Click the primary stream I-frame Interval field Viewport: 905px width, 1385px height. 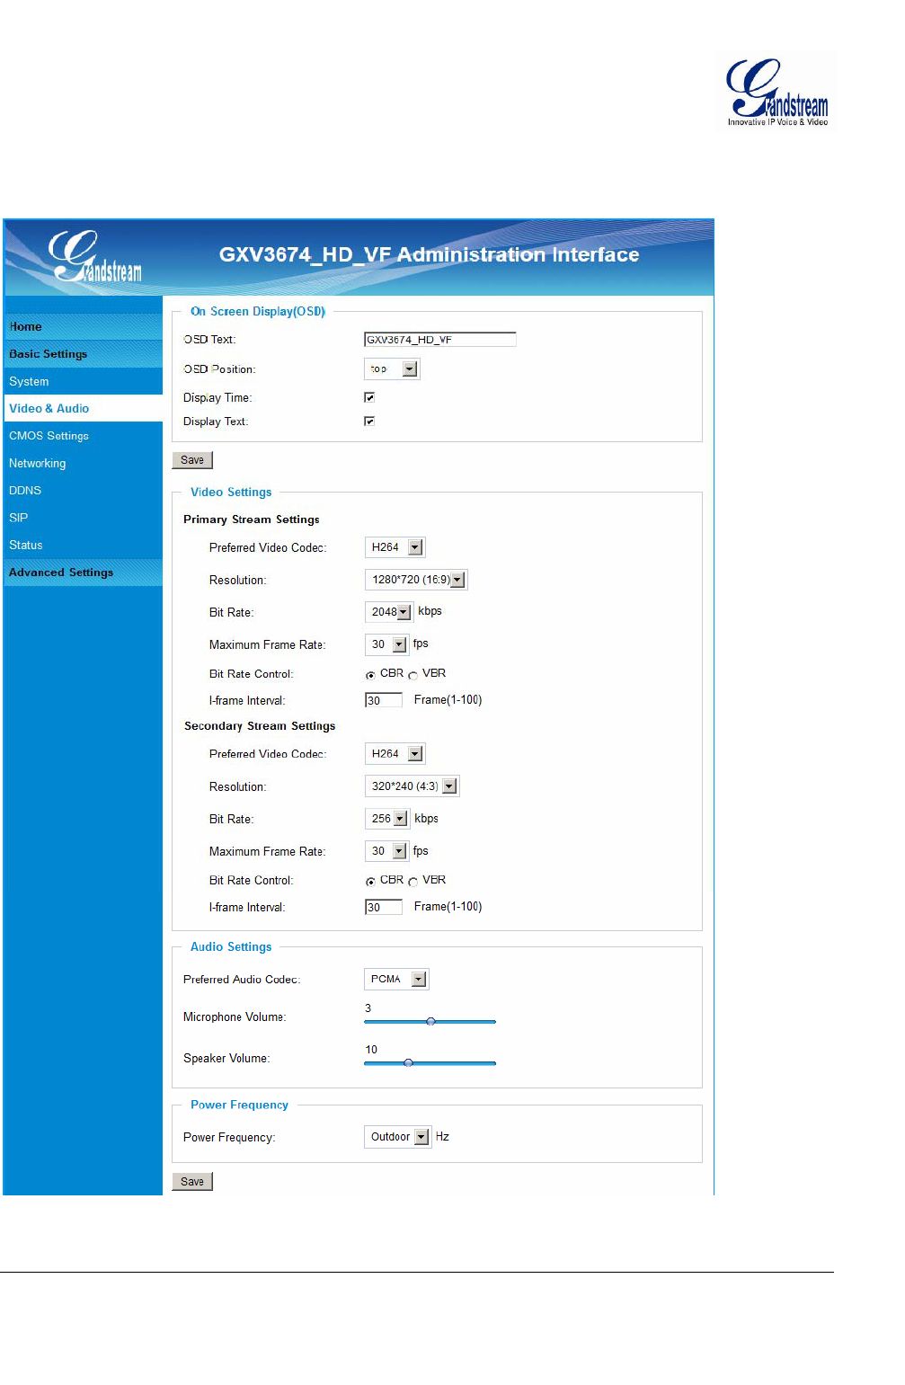click(x=384, y=700)
